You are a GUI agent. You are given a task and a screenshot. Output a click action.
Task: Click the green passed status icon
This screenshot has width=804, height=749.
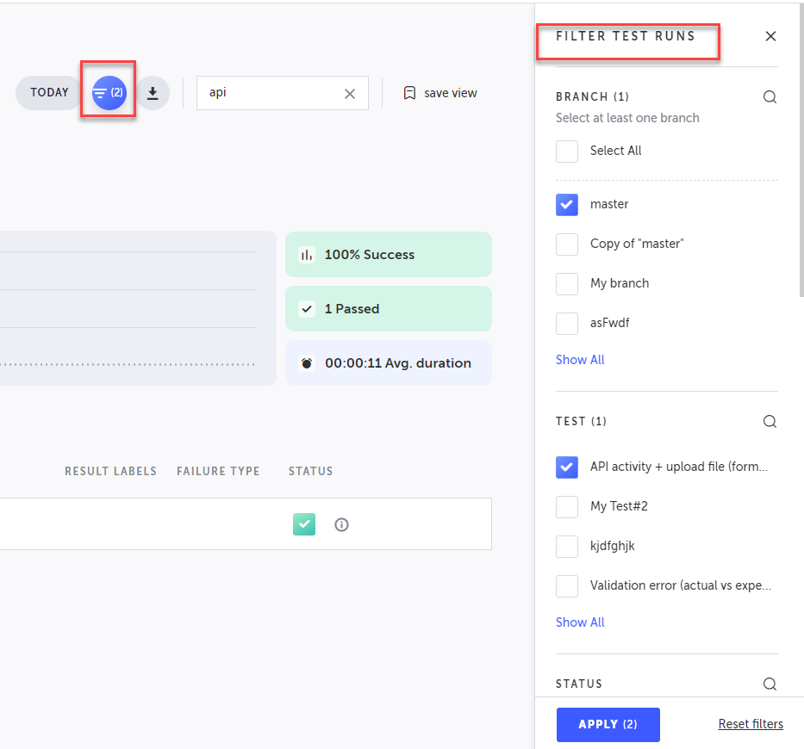(x=304, y=524)
